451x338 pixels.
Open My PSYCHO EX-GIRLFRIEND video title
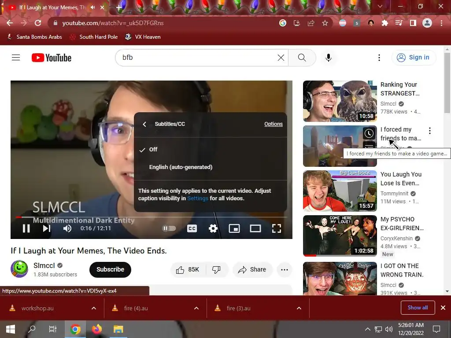[402, 224]
